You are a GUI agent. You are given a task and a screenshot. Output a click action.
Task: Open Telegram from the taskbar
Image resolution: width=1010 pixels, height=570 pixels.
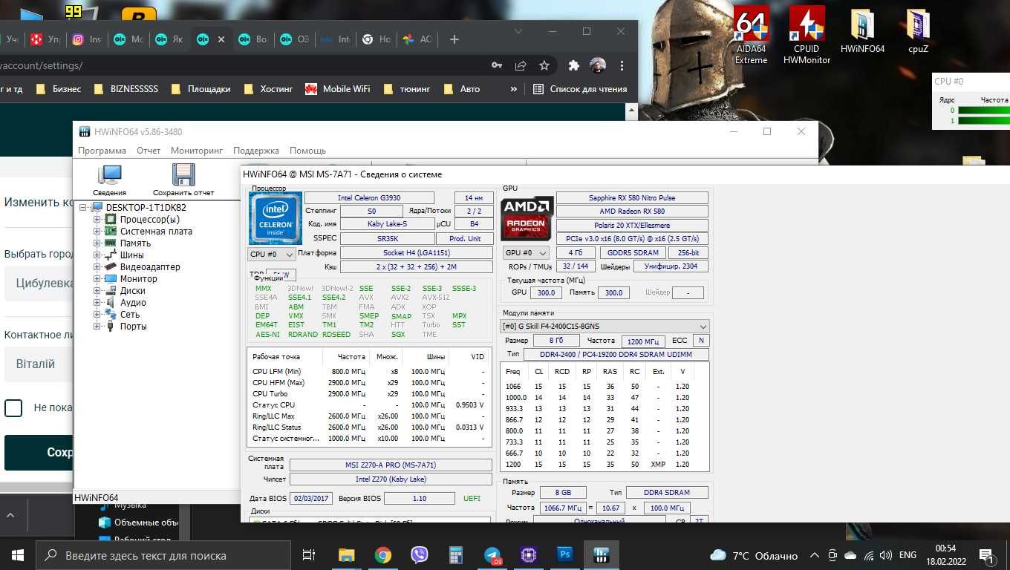point(492,554)
